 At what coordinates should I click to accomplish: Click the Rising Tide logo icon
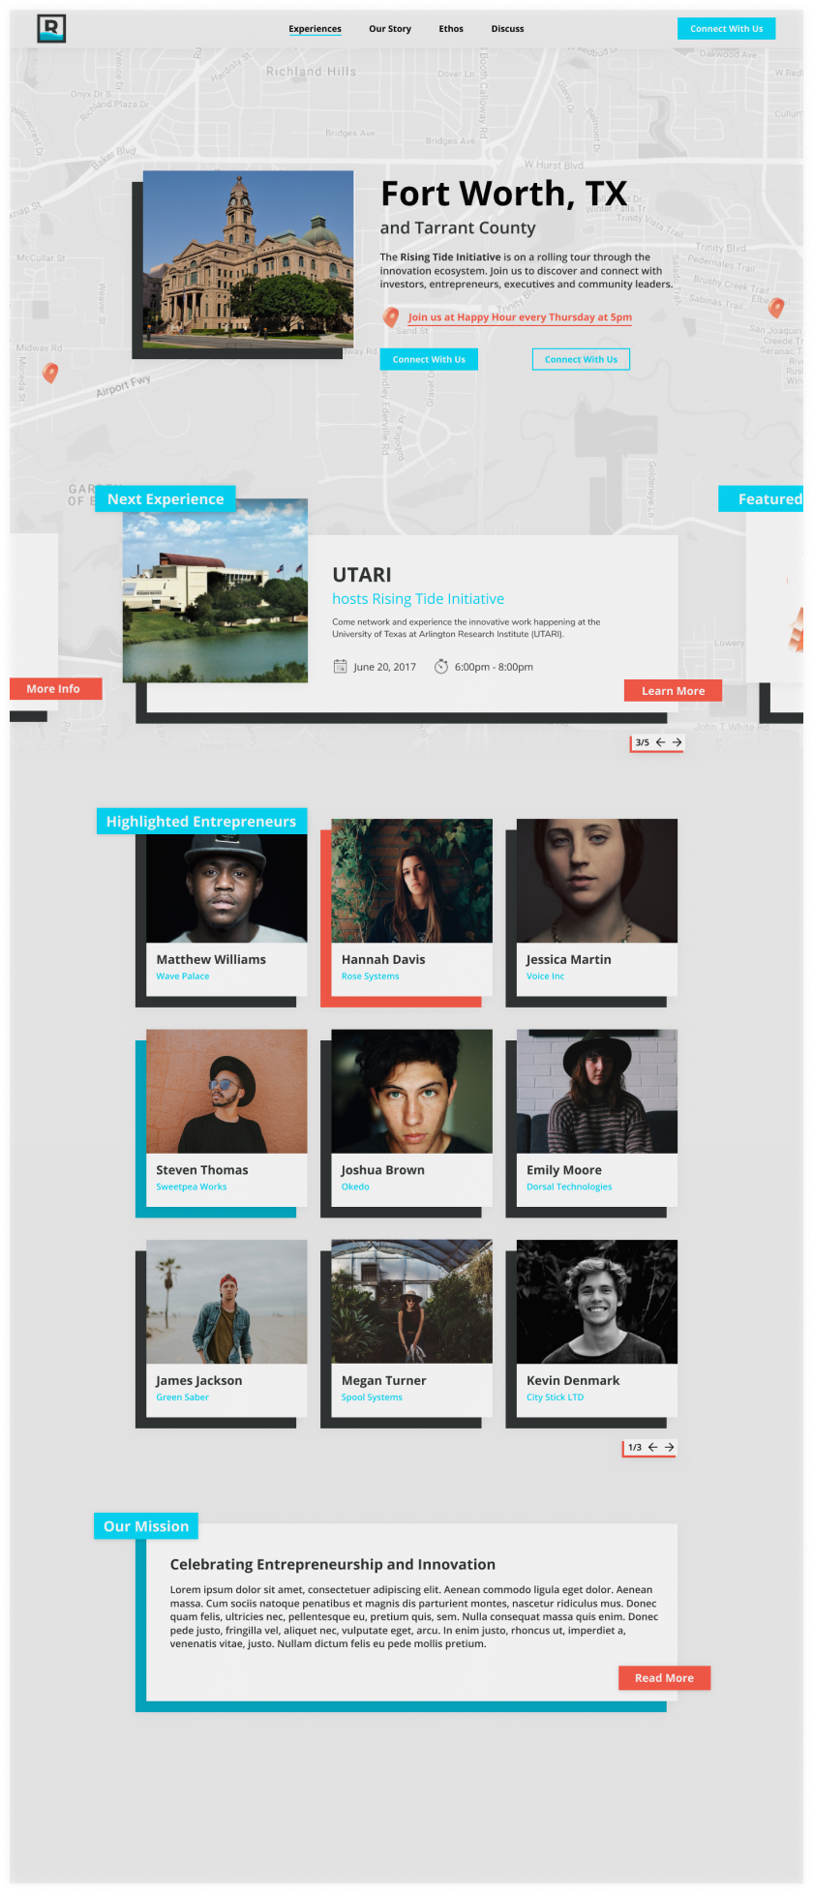tap(51, 29)
